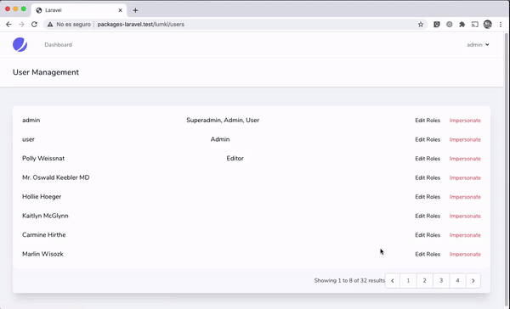The height and width of the screenshot is (309, 510).
Task: Select pagination page 3
Action: point(441,281)
